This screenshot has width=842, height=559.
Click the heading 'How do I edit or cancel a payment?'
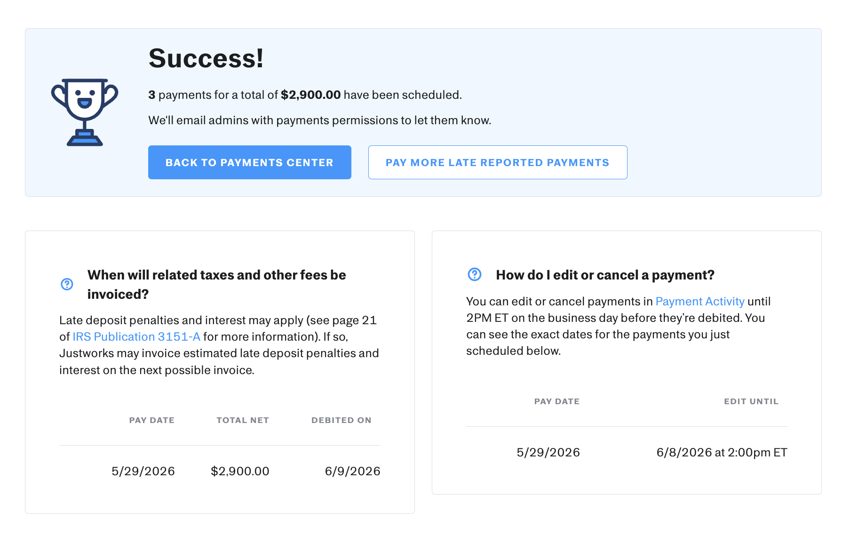[605, 275]
